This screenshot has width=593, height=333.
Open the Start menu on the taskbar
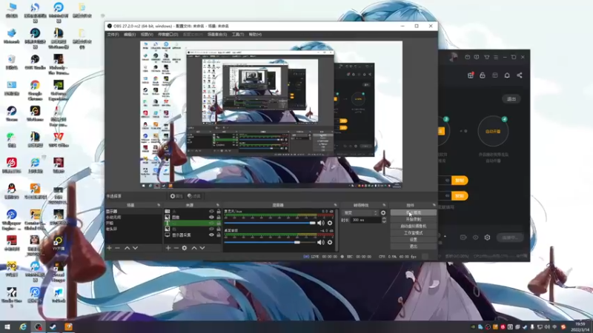click(7, 326)
